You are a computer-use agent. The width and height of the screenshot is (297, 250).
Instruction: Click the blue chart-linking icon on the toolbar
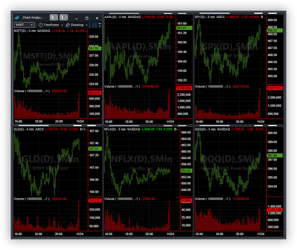point(94,25)
